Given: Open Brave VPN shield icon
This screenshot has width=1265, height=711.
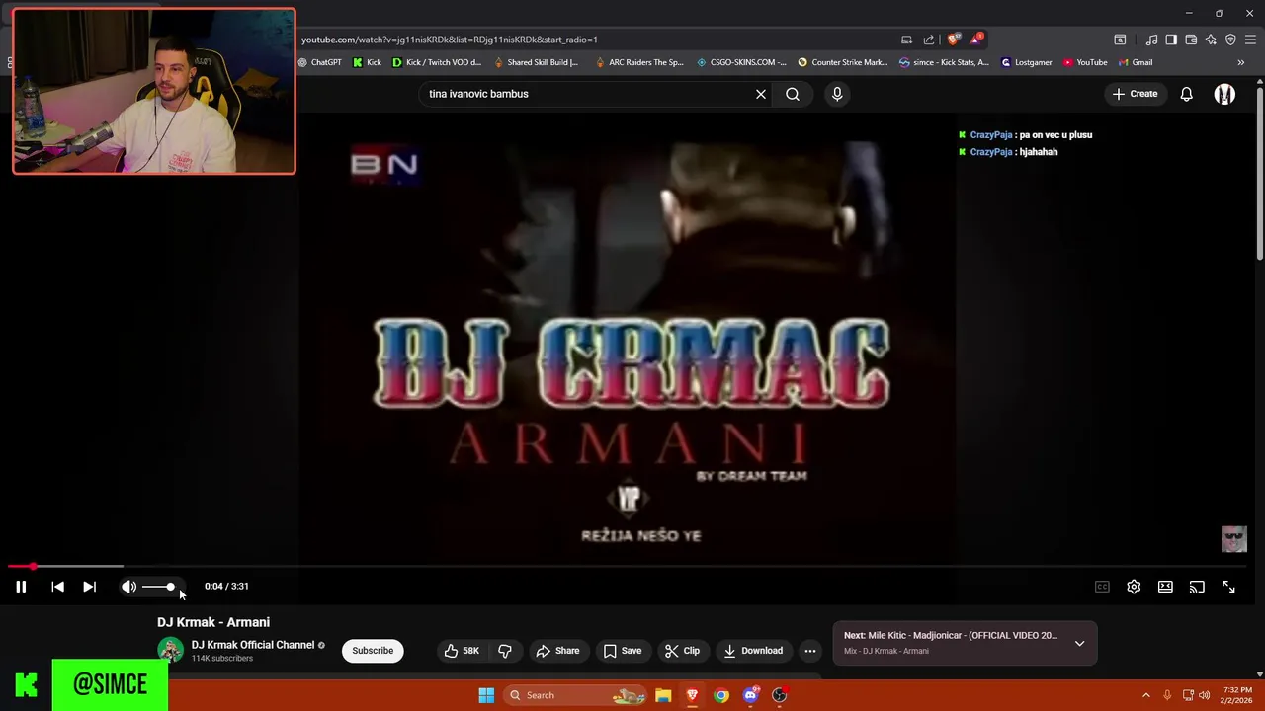Looking at the screenshot, I should [x=1230, y=39].
